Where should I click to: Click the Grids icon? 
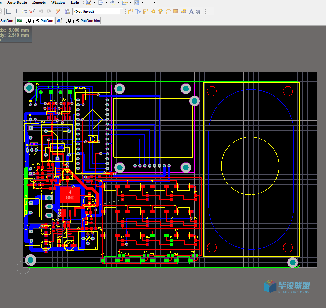149,3
